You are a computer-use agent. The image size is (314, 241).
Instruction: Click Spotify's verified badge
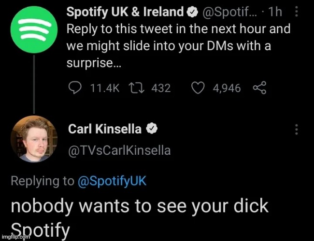192,12
